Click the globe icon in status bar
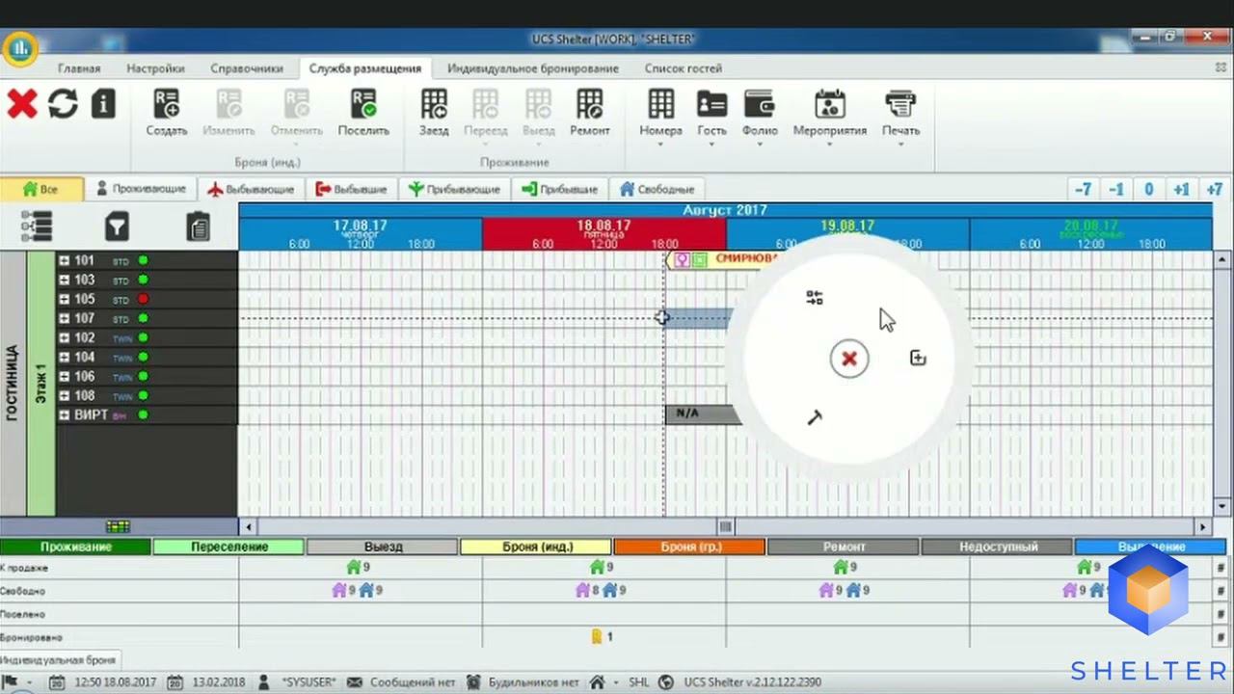This screenshot has height=694, width=1234. click(665, 681)
